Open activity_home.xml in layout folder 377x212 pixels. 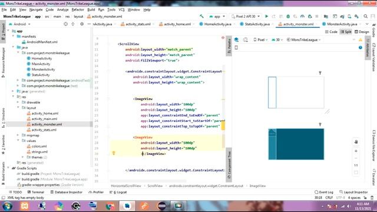pos(42,113)
